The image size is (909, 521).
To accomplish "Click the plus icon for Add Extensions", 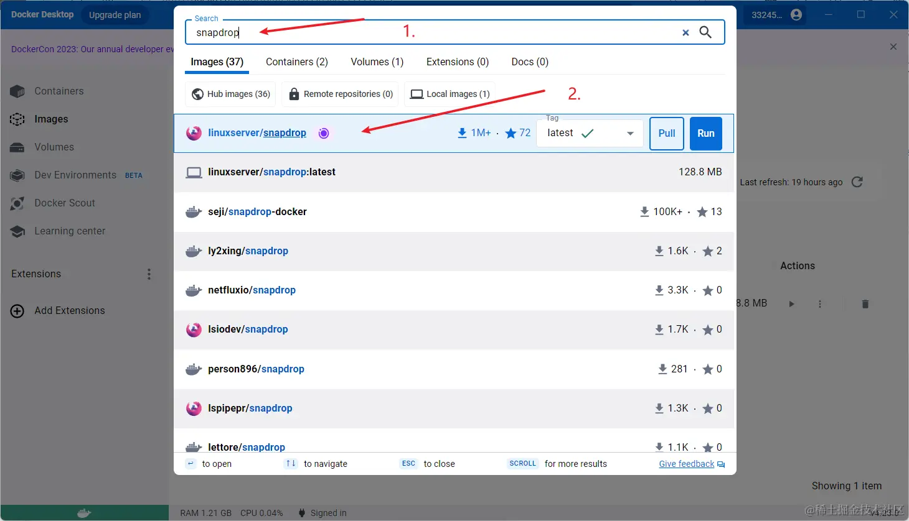I will coord(17,311).
